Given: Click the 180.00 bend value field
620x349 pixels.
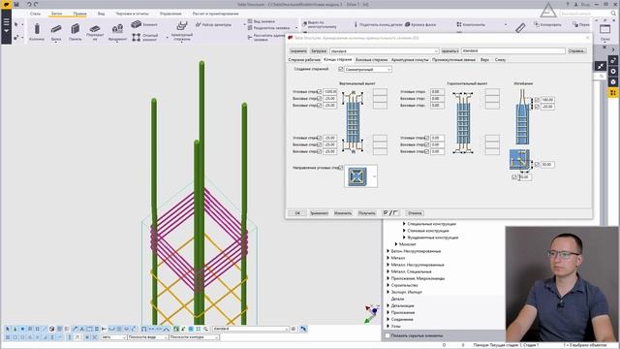Looking at the screenshot, I should [x=547, y=100].
